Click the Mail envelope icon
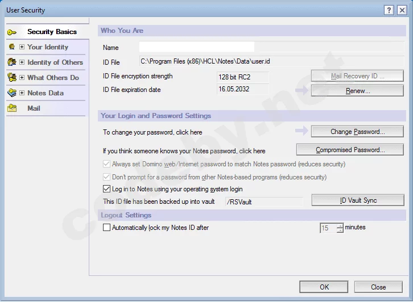 click(12, 108)
